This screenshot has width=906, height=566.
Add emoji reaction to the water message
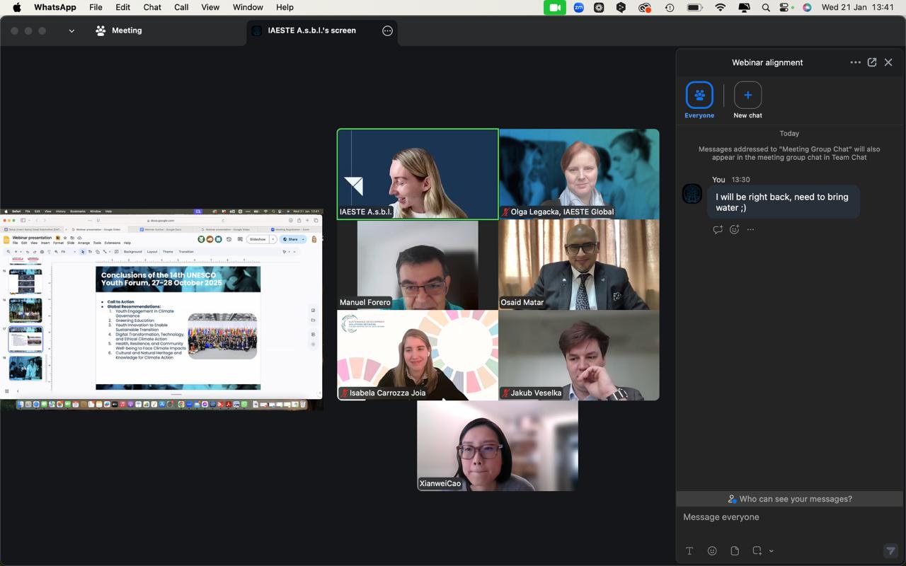point(735,229)
